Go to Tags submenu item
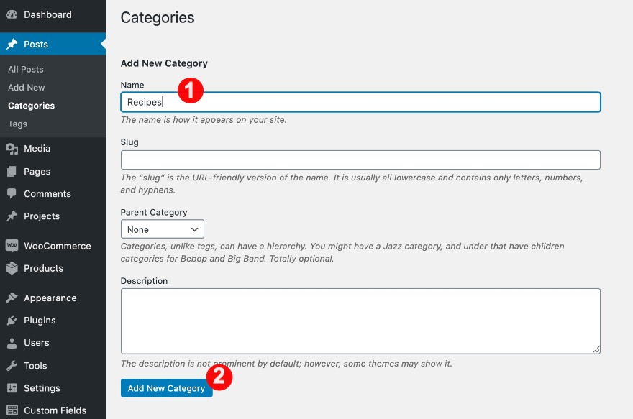 click(18, 124)
